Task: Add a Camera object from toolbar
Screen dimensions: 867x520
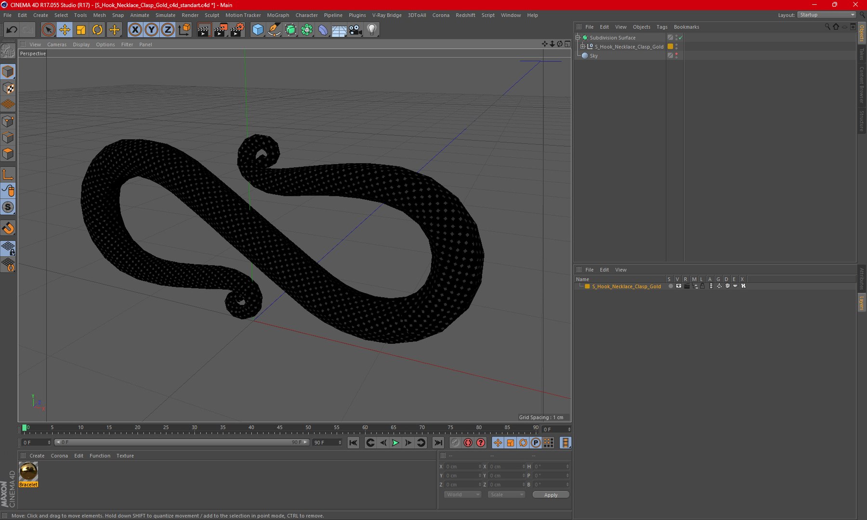Action: point(355,30)
